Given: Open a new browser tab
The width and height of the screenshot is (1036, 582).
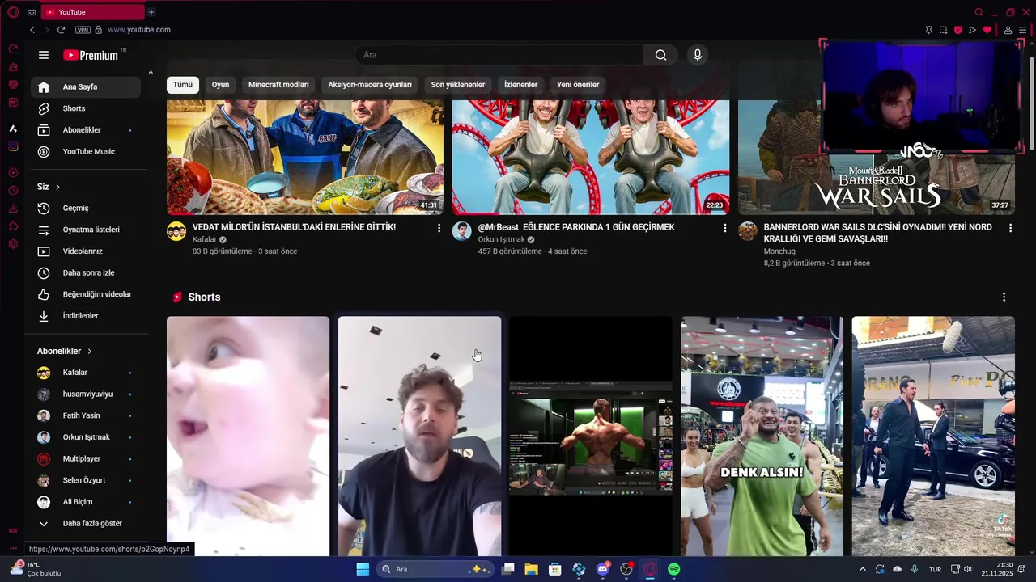Looking at the screenshot, I should (151, 12).
